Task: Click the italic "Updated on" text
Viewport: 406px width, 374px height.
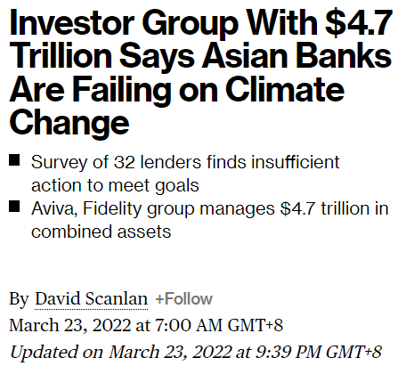Action: [56, 353]
